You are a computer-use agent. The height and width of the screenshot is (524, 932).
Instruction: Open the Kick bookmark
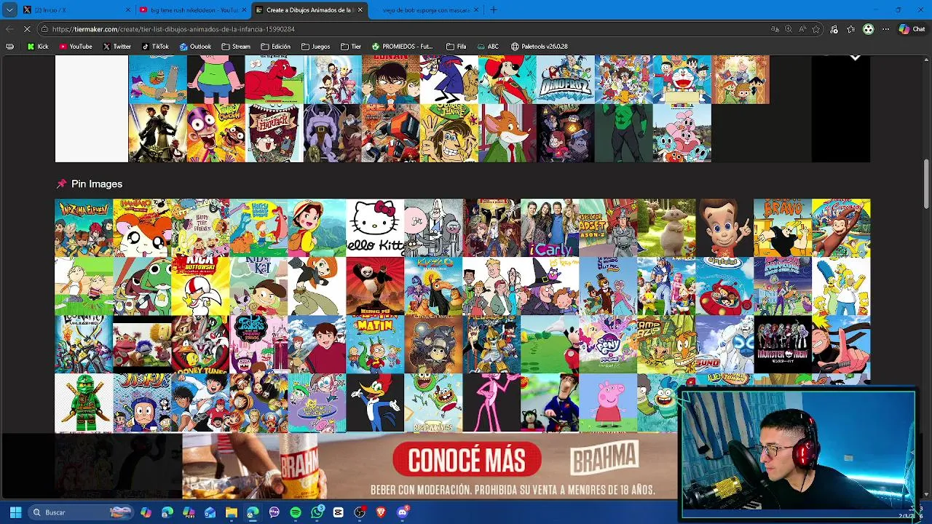click(38, 47)
